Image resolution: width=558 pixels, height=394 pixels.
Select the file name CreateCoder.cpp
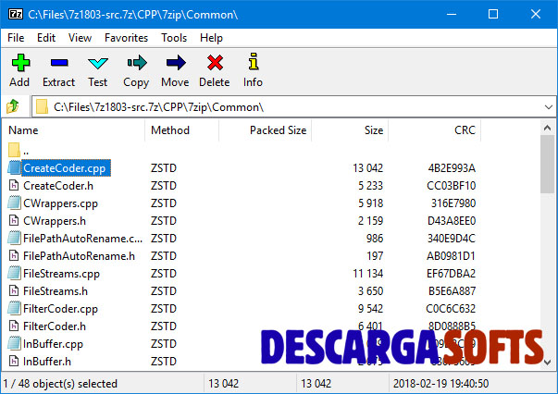65,167
